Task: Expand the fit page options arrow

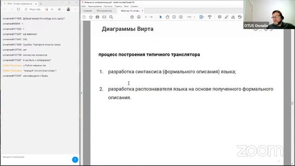Action: click(x=204, y=17)
